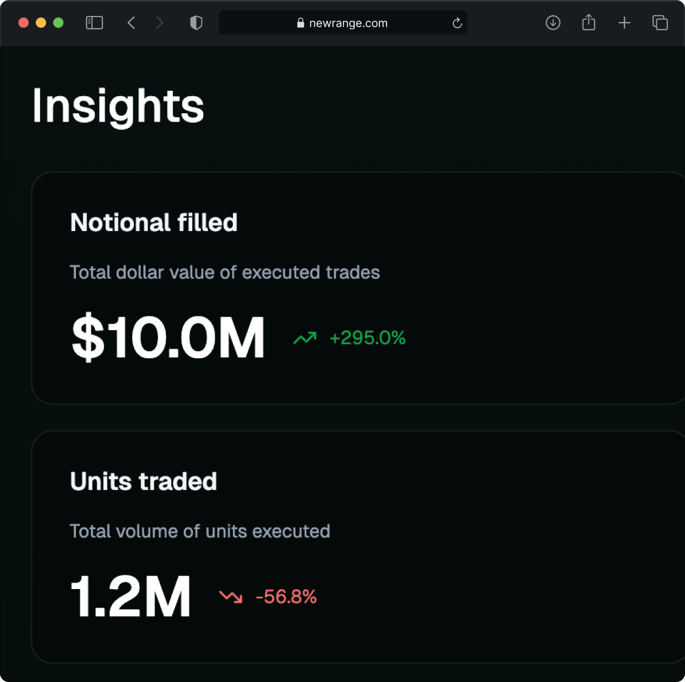The width and height of the screenshot is (685, 682).
Task: Select the Notional filled card title
Action: [154, 223]
